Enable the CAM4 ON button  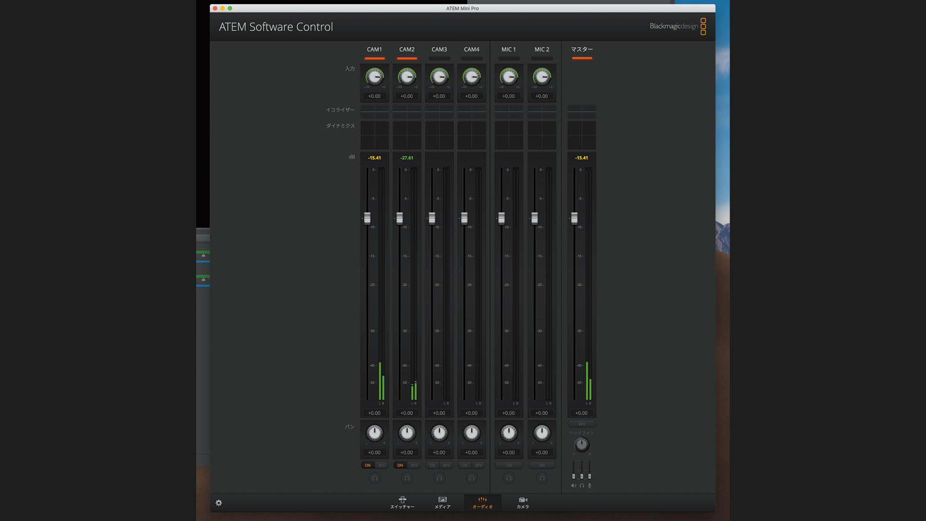[464, 466]
